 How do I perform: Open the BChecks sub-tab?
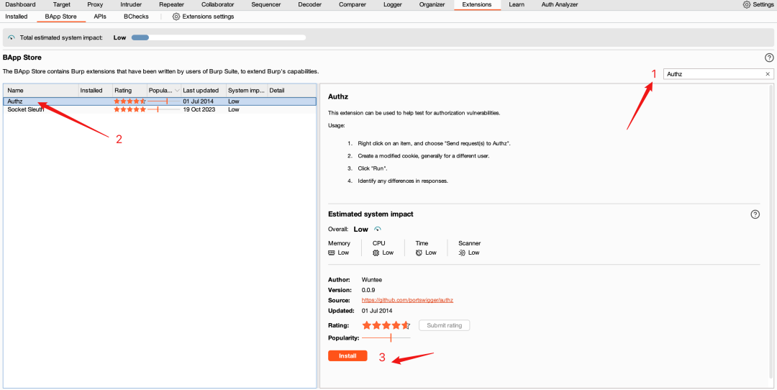click(x=136, y=17)
